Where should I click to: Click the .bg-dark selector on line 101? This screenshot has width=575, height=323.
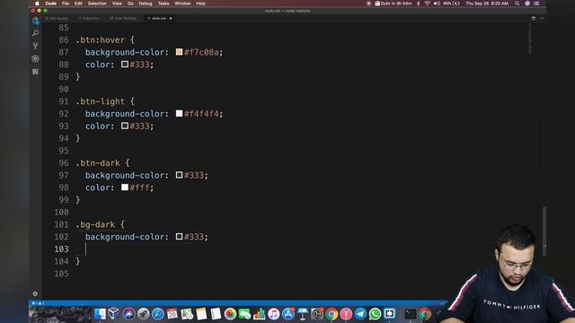[x=95, y=224]
